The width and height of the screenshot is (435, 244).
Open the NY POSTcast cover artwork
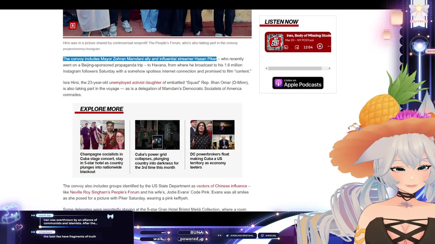click(x=275, y=42)
